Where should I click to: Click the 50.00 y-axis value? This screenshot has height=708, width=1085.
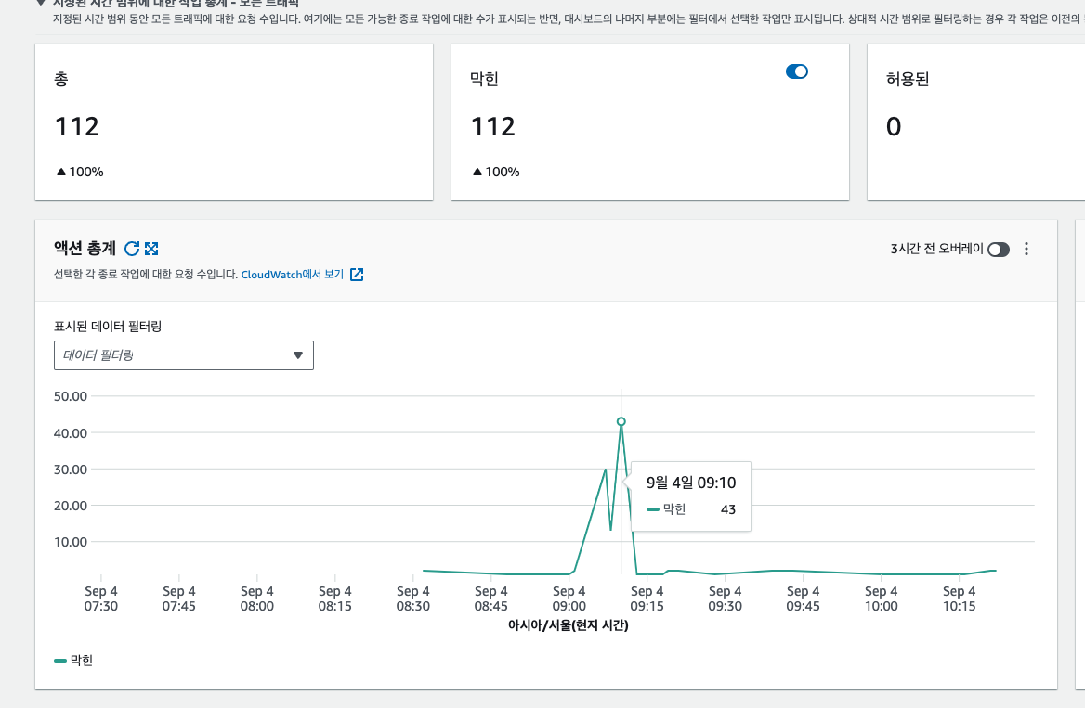tap(71, 396)
